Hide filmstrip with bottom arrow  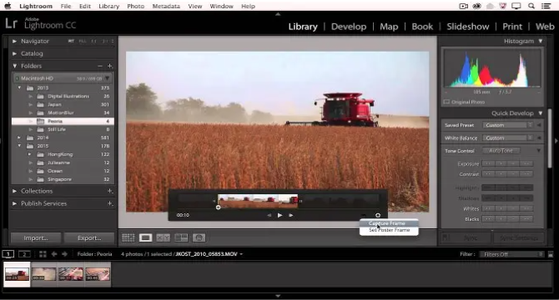click(278, 296)
